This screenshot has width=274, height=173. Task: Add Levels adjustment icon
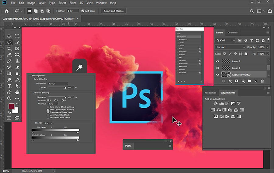[221, 103]
